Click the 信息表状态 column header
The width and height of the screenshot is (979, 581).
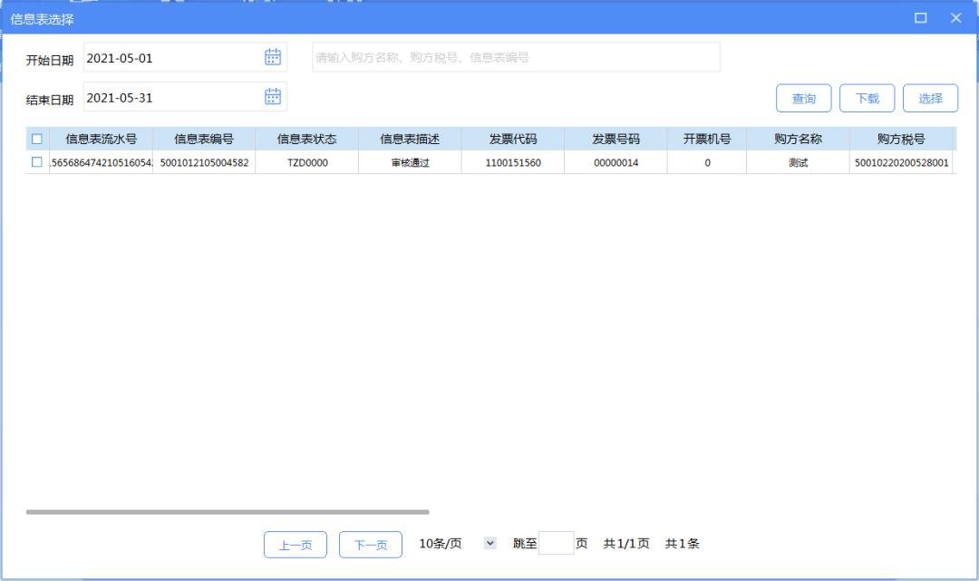pyautogui.click(x=308, y=137)
